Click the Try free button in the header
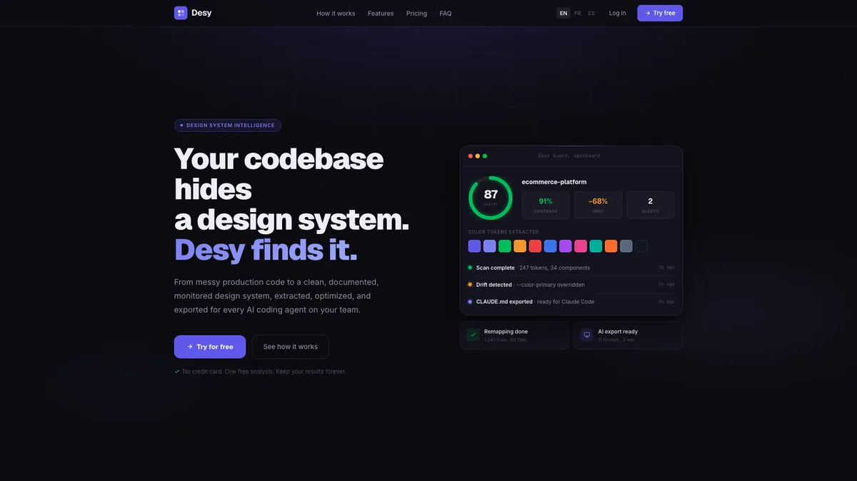The height and width of the screenshot is (481, 857). pos(660,13)
